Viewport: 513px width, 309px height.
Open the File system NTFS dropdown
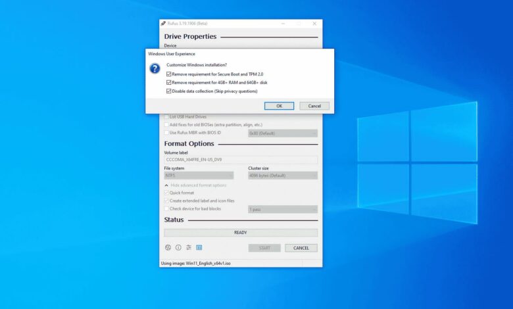[x=199, y=176]
